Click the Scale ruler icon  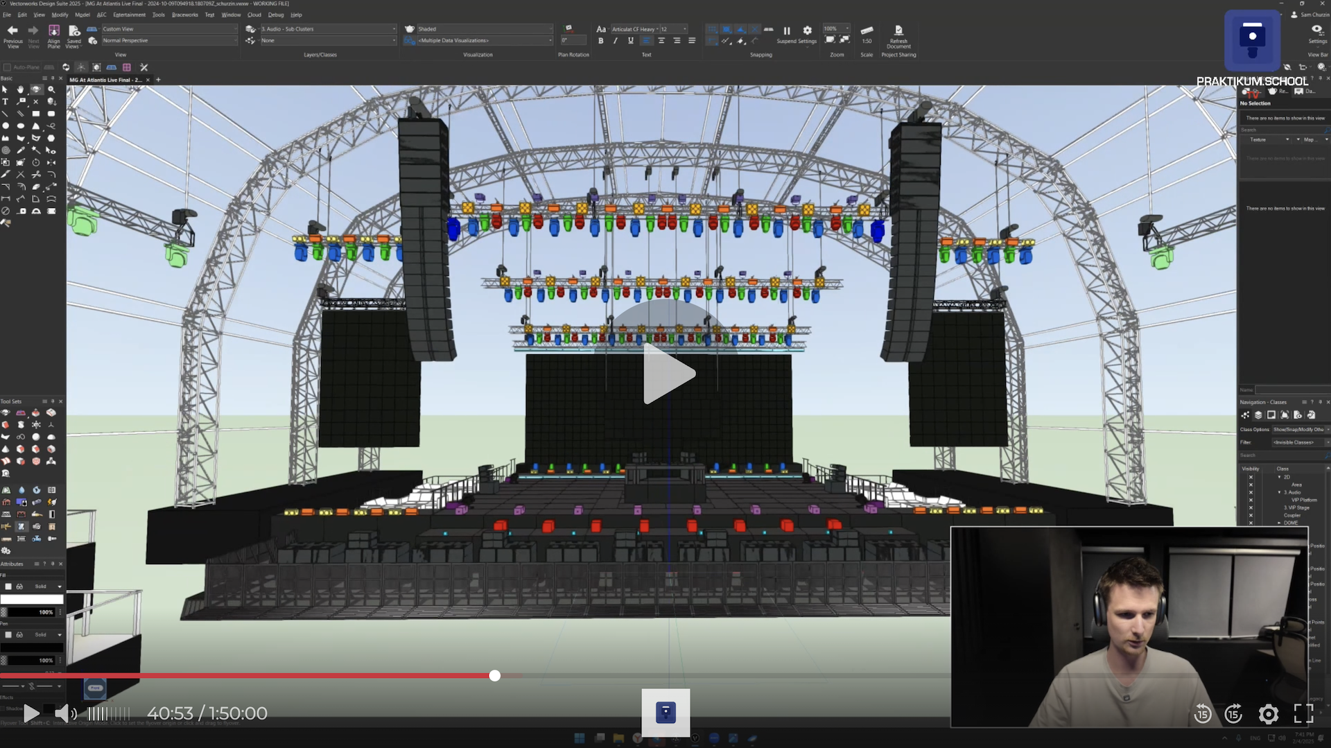(867, 31)
